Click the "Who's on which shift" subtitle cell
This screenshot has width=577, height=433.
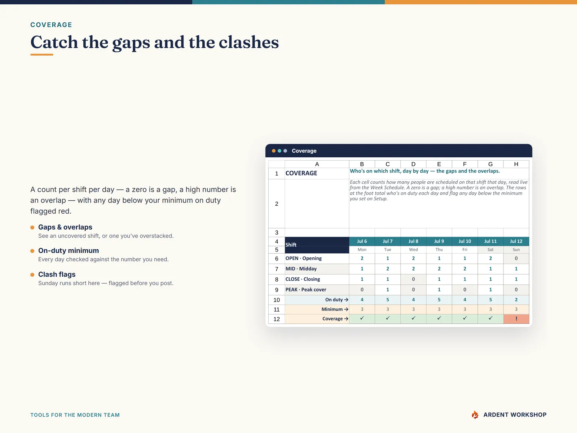pyautogui.click(x=439, y=173)
